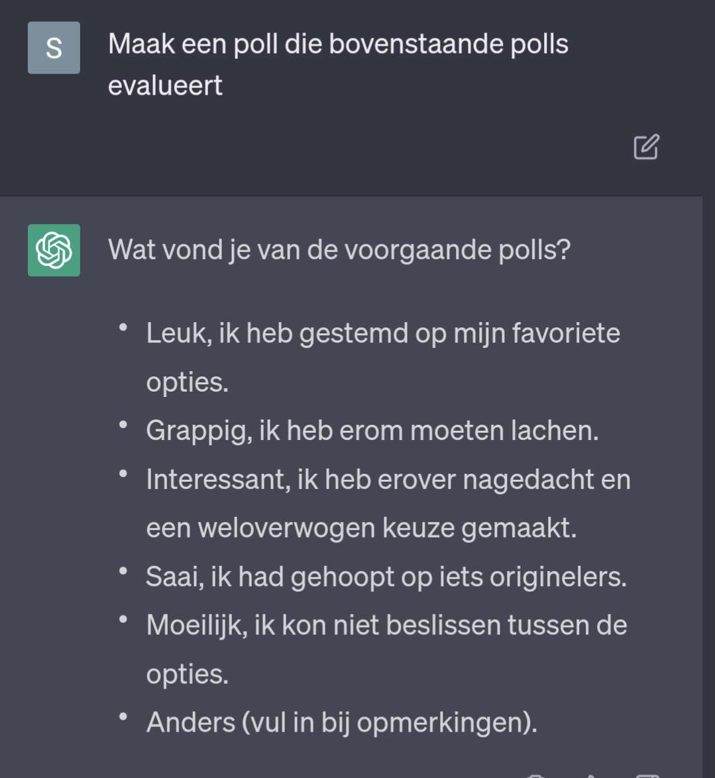Click the ChatGPT logo avatar
Viewport: 715px width, 778px height.
(54, 250)
